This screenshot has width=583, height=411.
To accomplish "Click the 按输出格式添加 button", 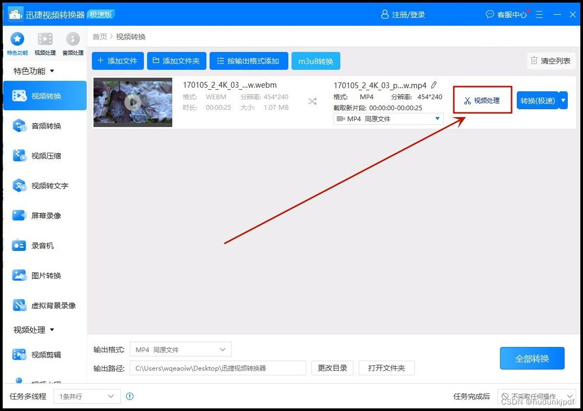I will (x=249, y=61).
